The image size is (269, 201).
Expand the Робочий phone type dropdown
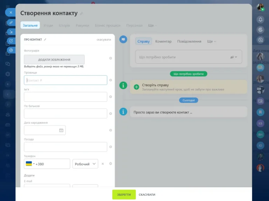point(85,164)
